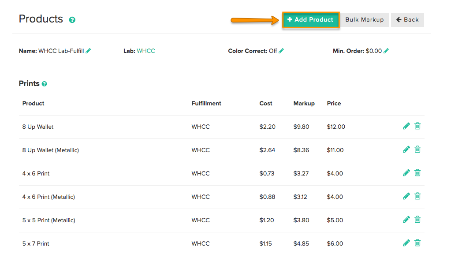This screenshot has height=254, width=462.
Task: Edit the 5 x 7 Print row
Action: (406, 243)
